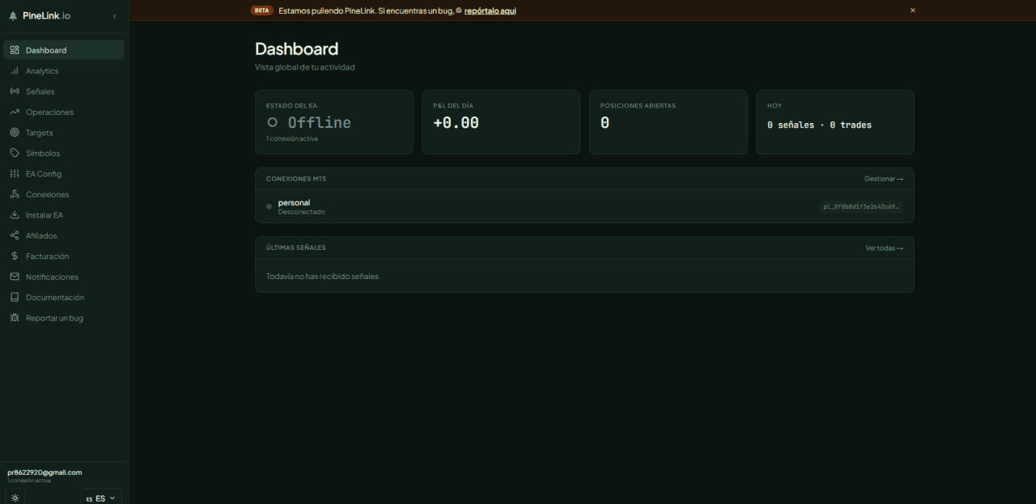
Task: Click the EA Config sliders icon
Action: click(x=15, y=174)
